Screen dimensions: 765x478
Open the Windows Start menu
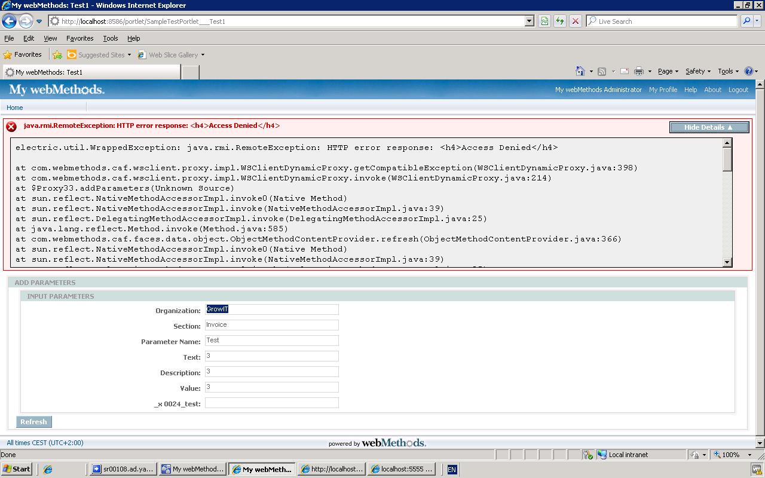pos(17,469)
